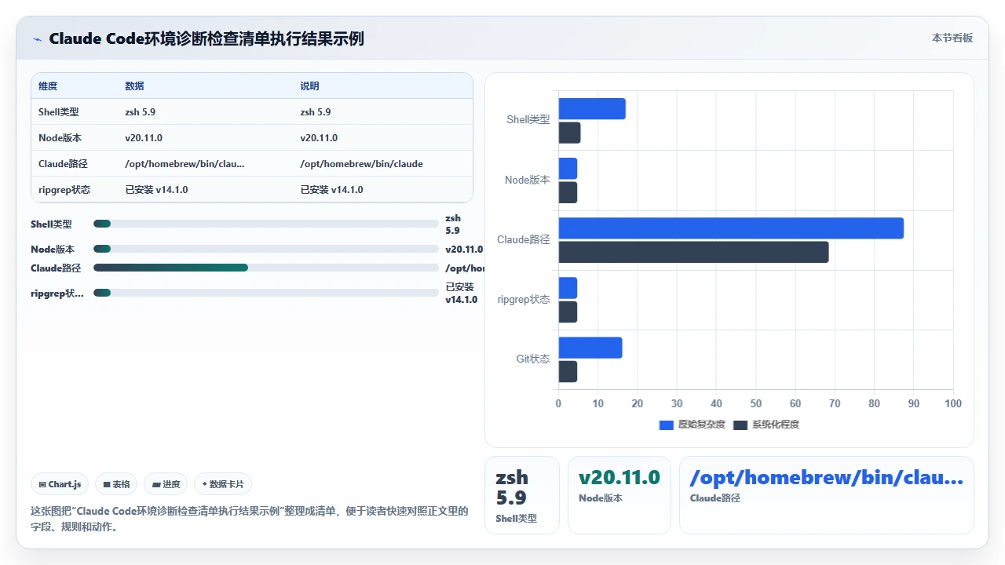Click the 50 tick on chart x-axis
The height and width of the screenshot is (565, 1005).
[755, 403]
